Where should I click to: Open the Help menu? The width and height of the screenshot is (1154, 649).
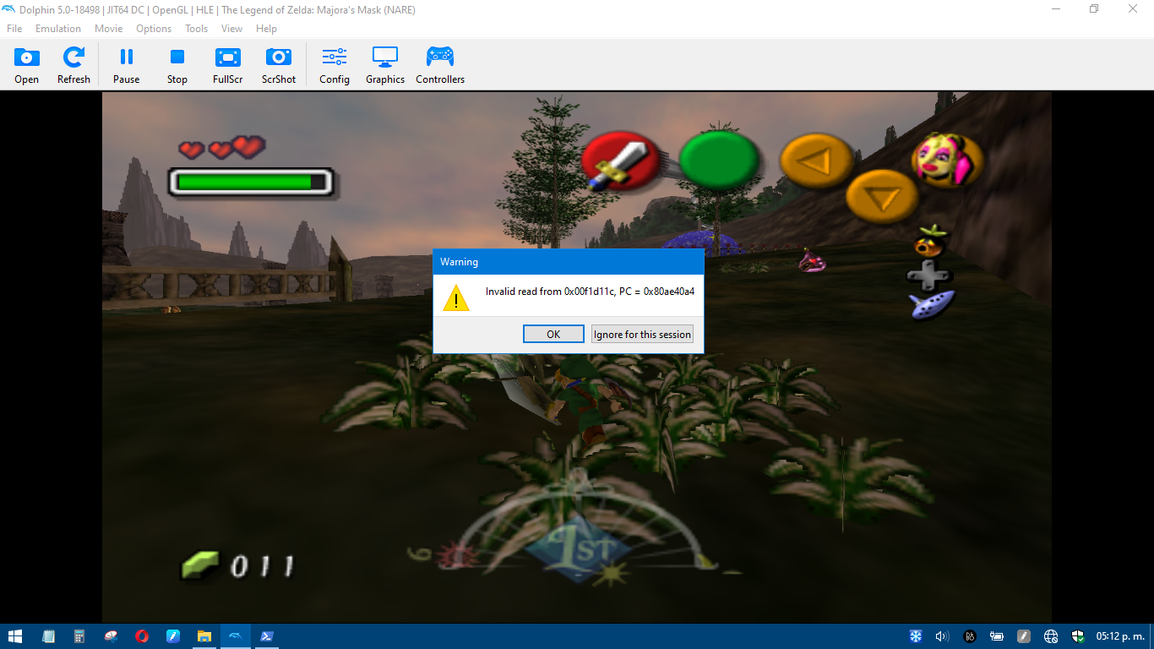[x=267, y=29]
